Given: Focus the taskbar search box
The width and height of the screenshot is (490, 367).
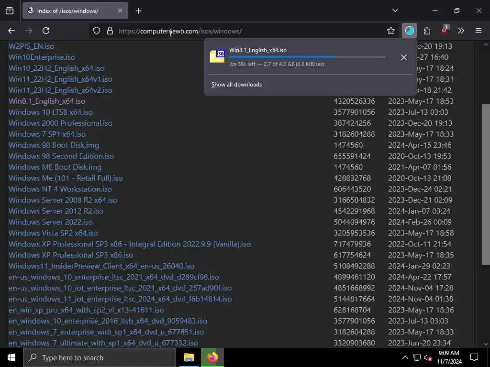Looking at the screenshot, I should pos(100,357).
